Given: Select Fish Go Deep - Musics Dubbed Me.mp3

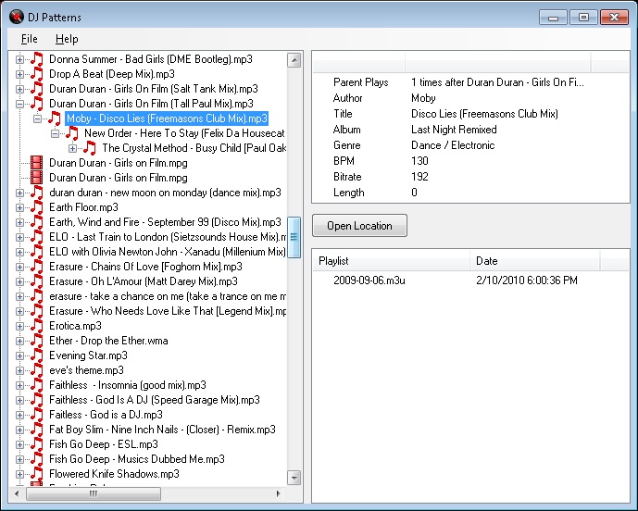Looking at the screenshot, I should coord(137,459).
